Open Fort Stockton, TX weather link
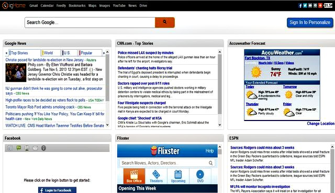 point(258,58)
